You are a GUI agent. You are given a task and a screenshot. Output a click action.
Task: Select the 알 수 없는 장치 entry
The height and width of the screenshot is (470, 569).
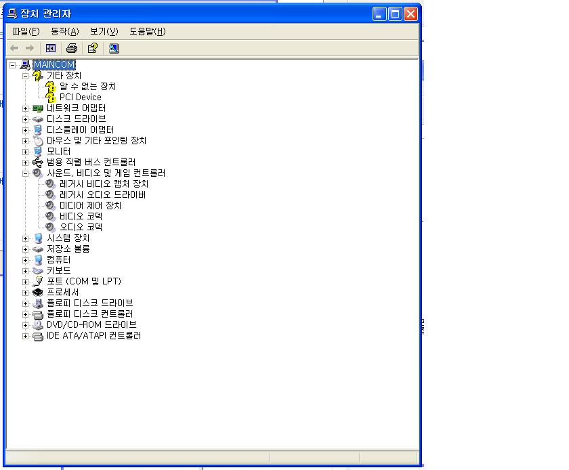point(88,87)
